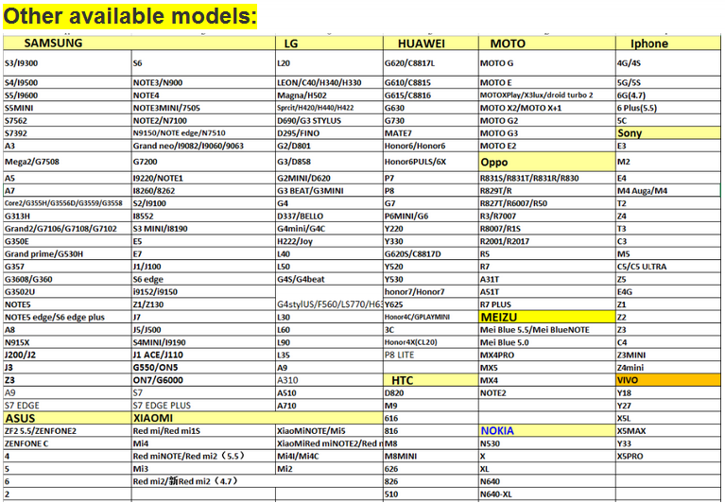This screenshot has height=503, width=725.
Task: Click the blue NOKIA header cell
Action: pos(547,431)
